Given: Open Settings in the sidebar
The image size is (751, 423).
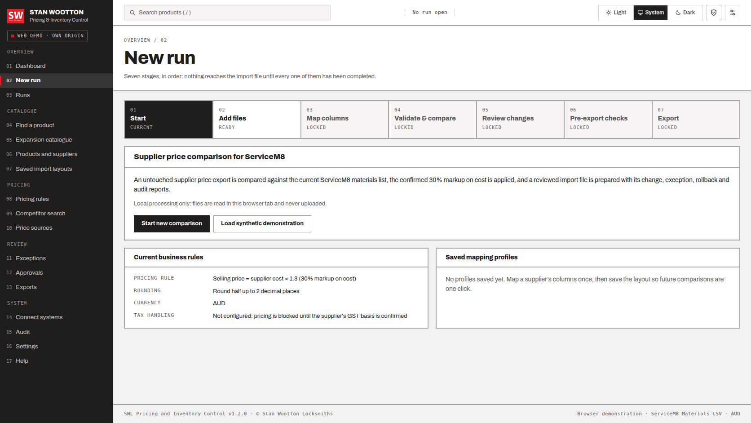Looking at the screenshot, I should tap(57, 347).
